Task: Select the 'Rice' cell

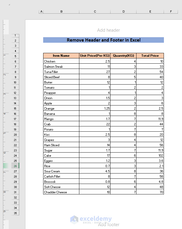Action: tap(61, 166)
